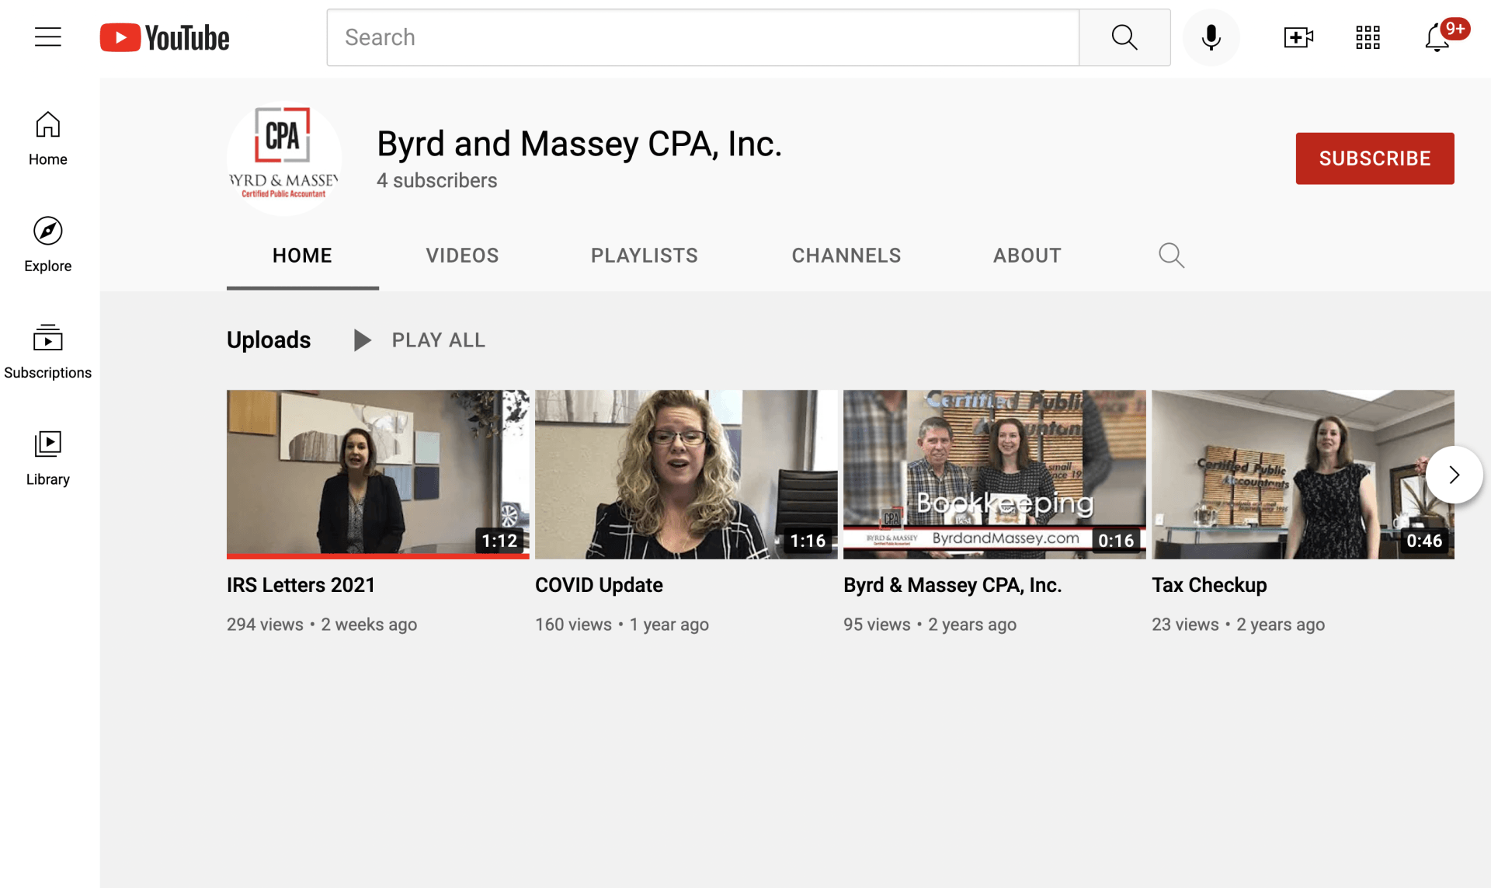The image size is (1491, 888).
Task: Click the channel name heading
Action: [x=579, y=144]
